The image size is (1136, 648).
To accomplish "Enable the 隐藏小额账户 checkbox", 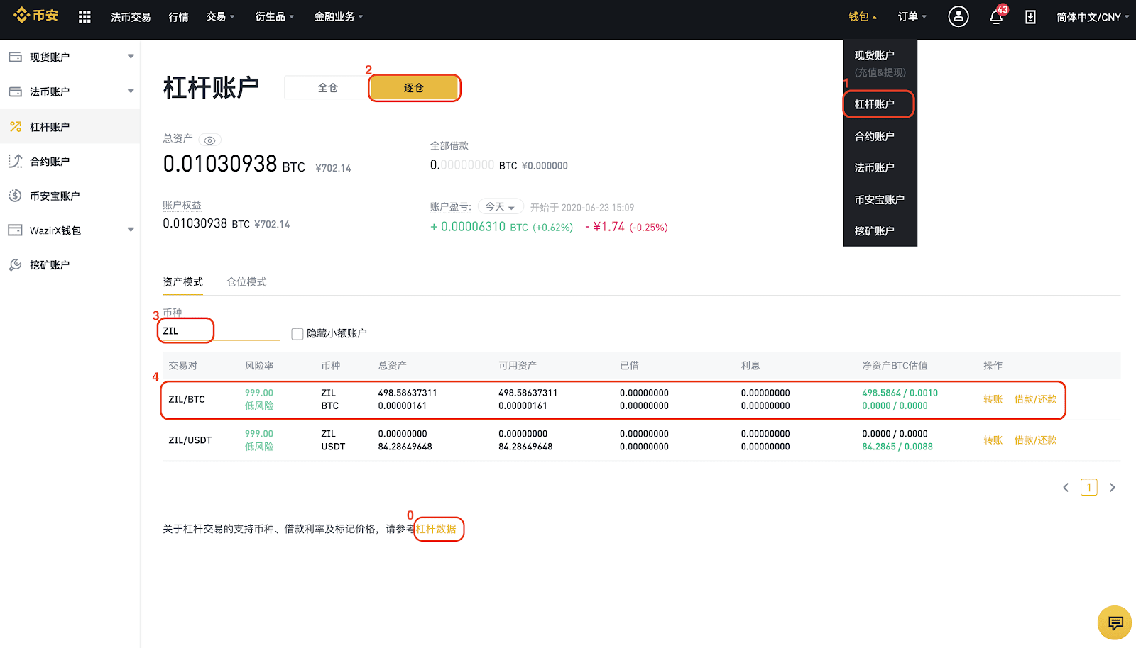I will click(x=297, y=333).
